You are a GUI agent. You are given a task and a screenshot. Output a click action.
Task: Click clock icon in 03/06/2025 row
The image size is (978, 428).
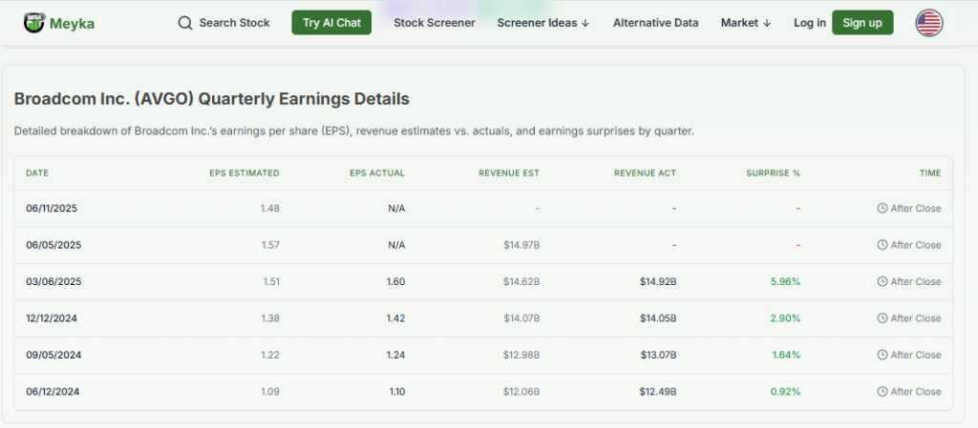pyautogui.click(x=882, y=282)
